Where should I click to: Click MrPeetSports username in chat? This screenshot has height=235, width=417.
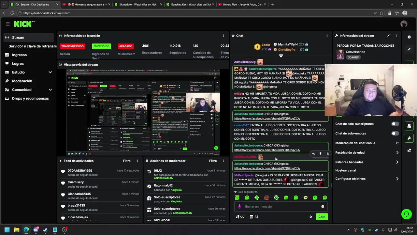(x=244, y=175)
